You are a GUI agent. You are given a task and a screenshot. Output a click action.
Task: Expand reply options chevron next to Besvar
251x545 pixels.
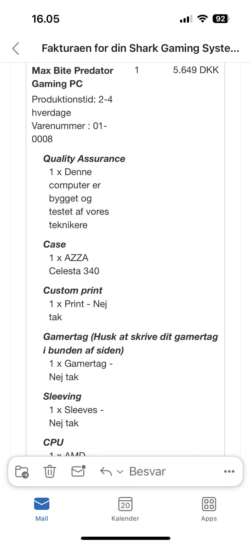[x=120, y=472]
